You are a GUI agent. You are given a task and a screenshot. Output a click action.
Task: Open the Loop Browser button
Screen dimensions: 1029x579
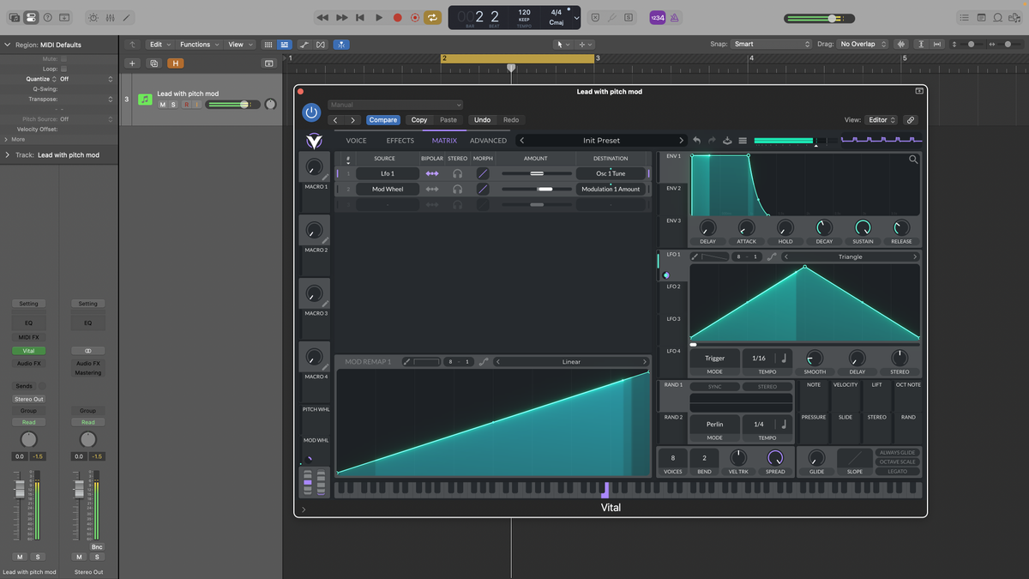pos(998,17)
